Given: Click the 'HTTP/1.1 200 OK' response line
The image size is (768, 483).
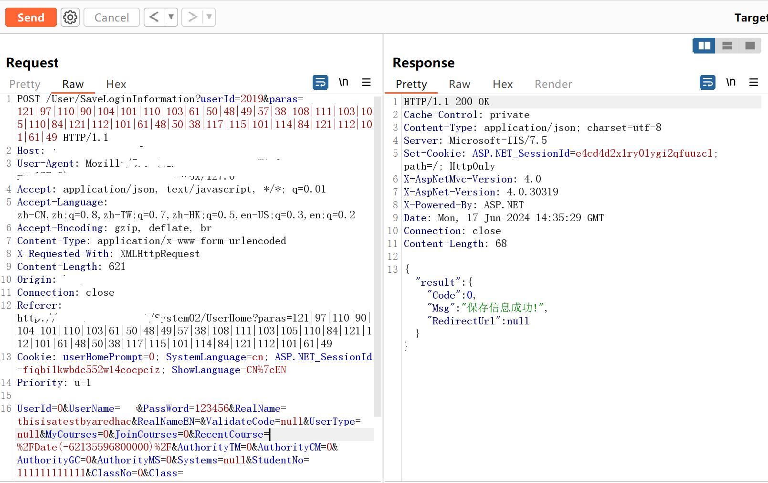Looking at the screenshot, I should tap(446, 102).
